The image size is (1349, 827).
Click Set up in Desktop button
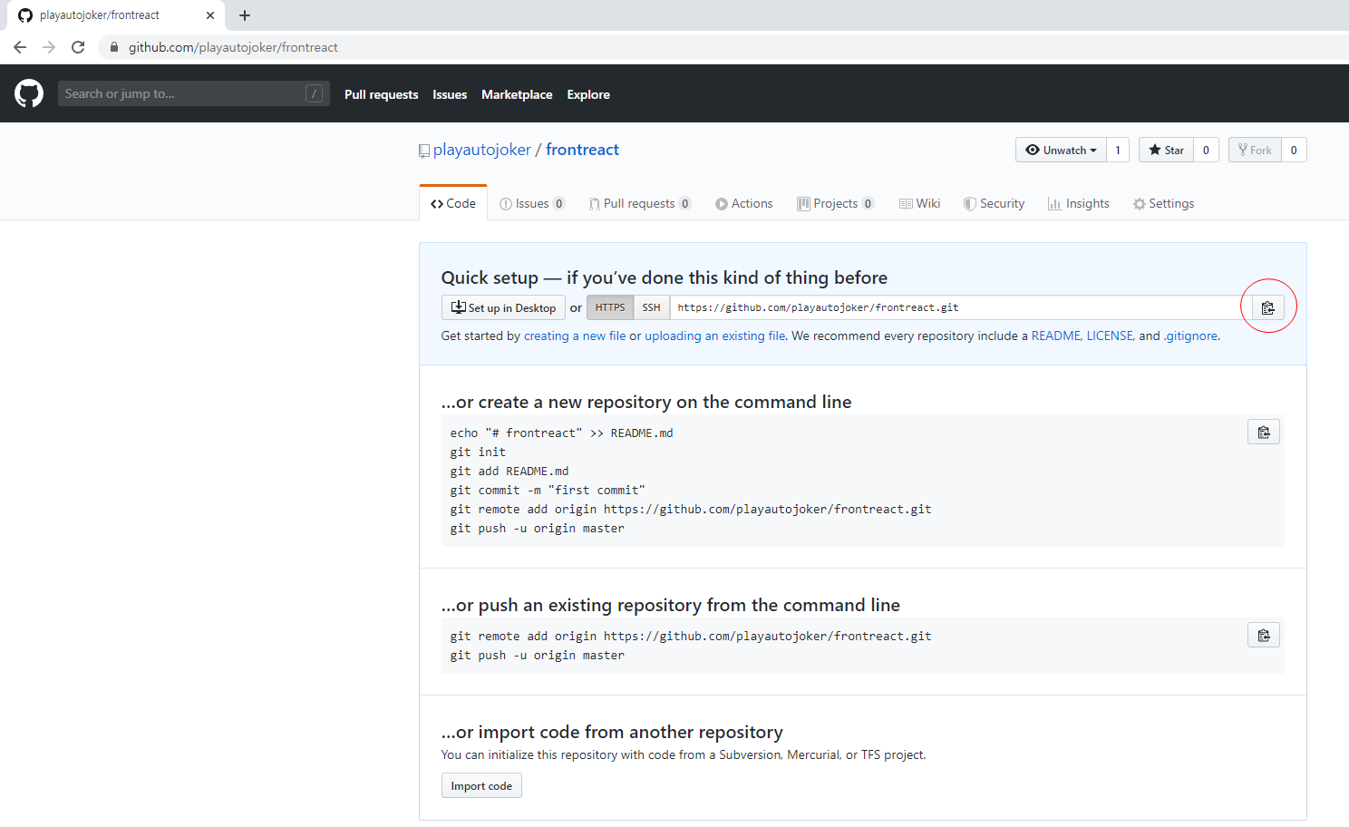coord(503,307)
